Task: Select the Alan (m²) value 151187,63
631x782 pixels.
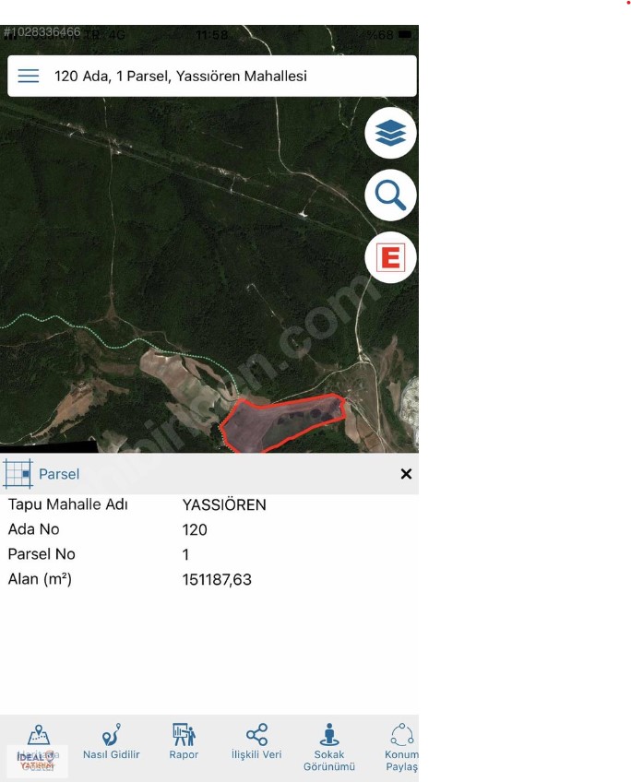Action: [217, 579]
